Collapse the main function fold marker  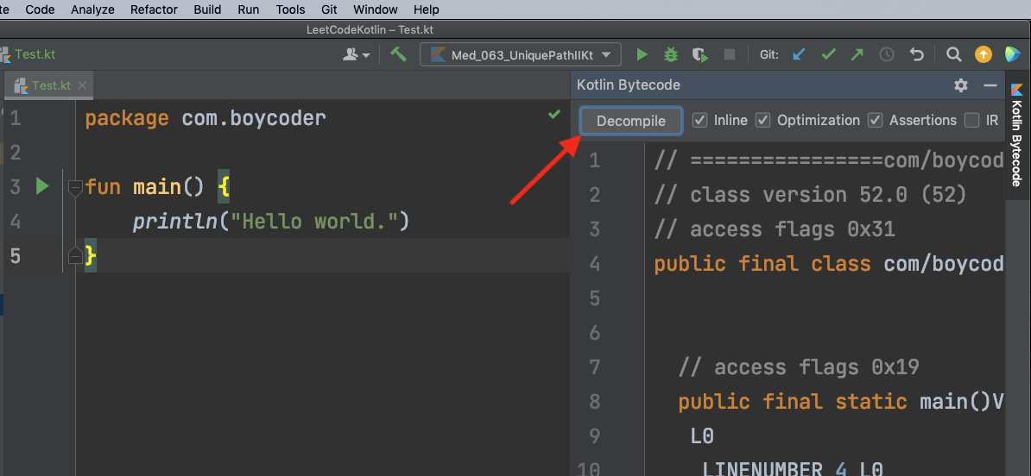74,187
